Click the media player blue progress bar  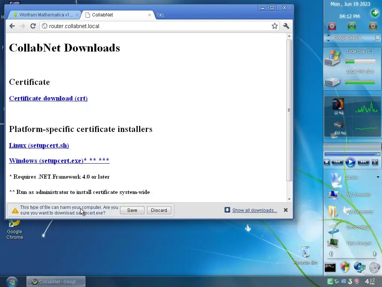[x=352, y=154]
